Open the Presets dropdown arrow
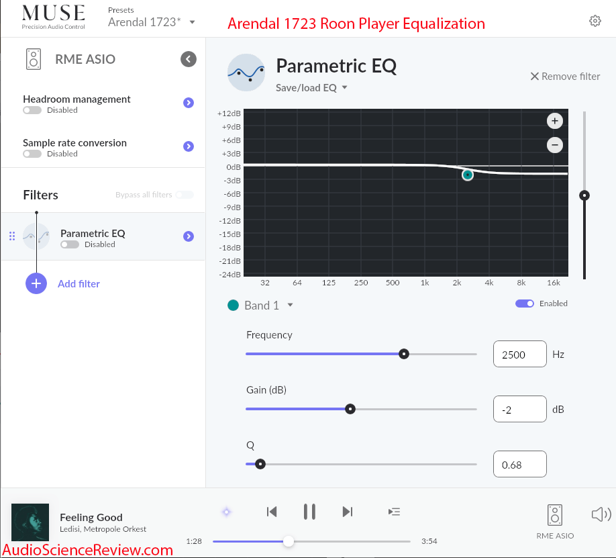616x558 pixels. (x=192, y=22)
